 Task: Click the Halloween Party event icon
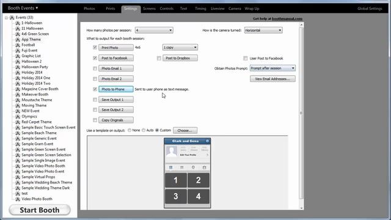click(x=18, y=67)
